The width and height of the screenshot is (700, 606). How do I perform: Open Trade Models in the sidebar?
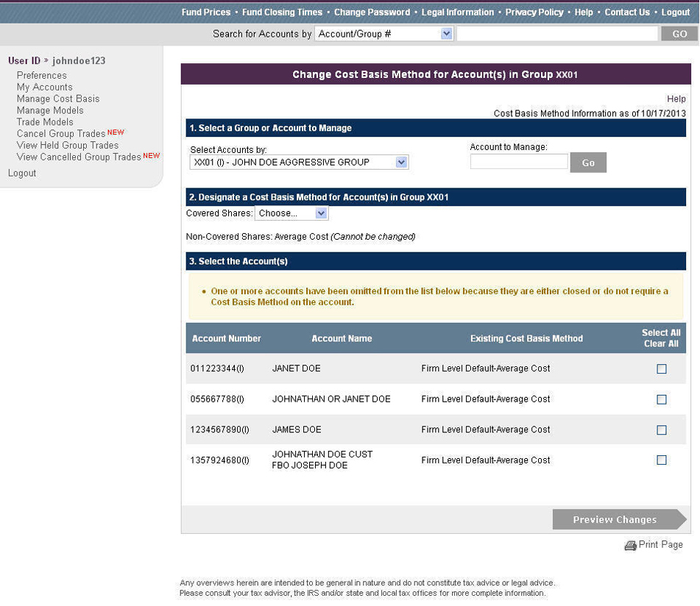point(45,122)
